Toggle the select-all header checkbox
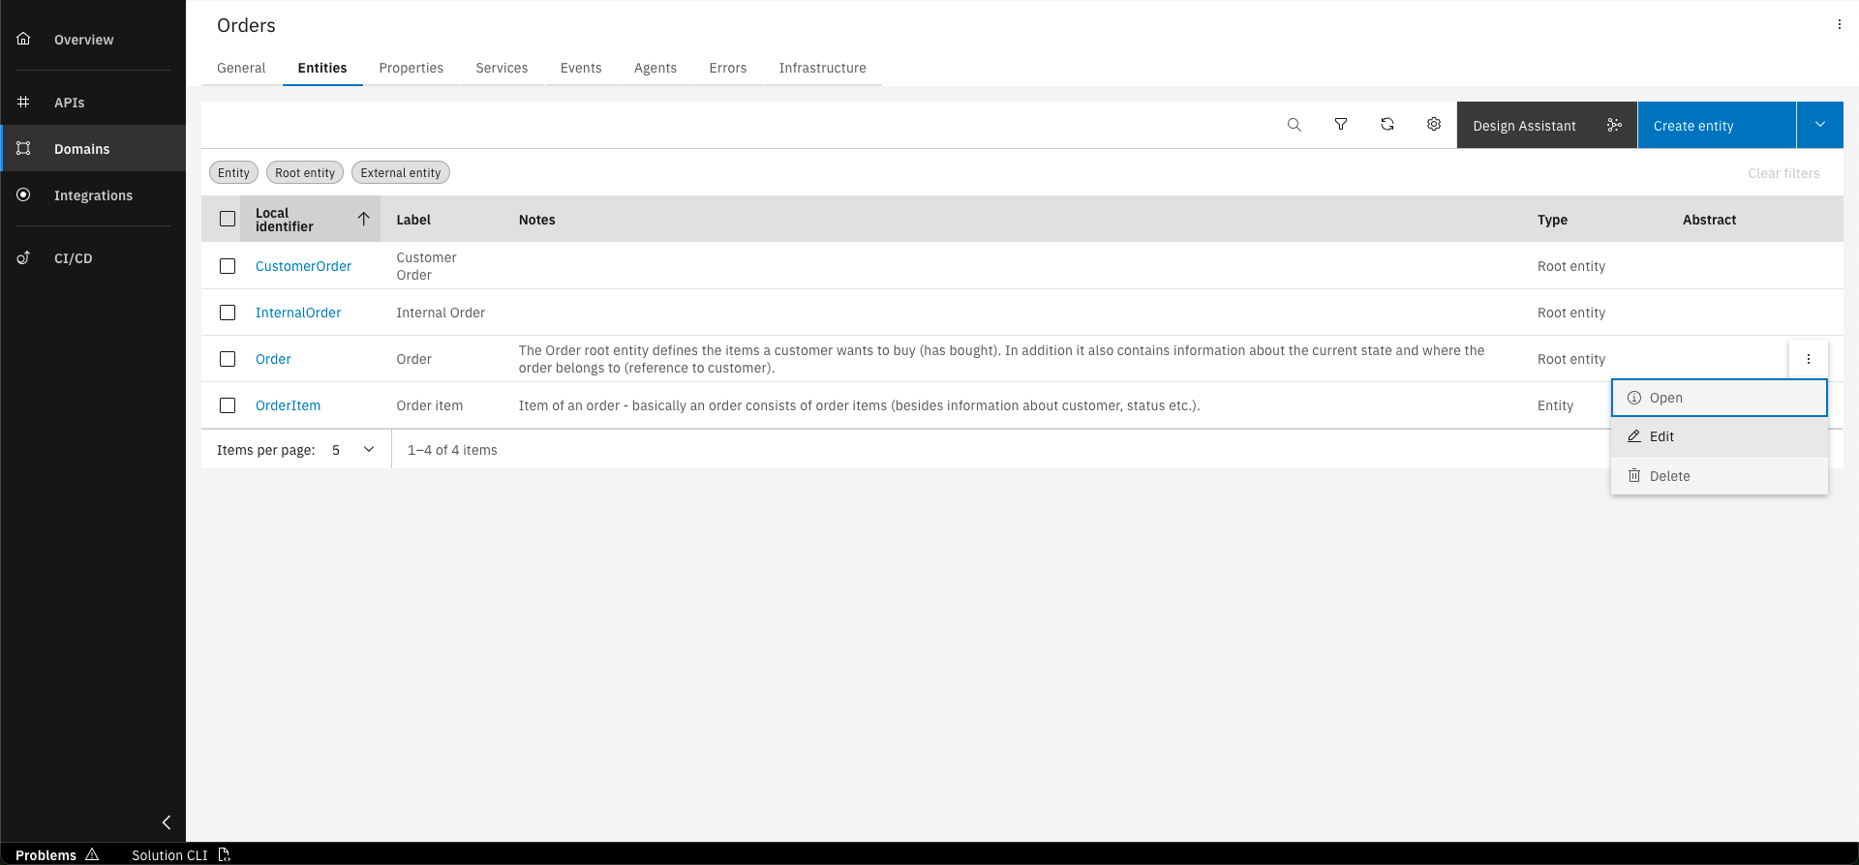This screenshot has width=1859, height=865. (228, 219)
